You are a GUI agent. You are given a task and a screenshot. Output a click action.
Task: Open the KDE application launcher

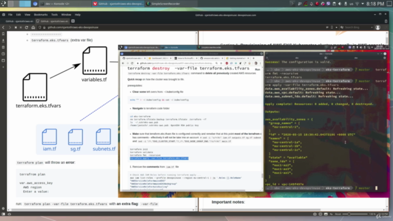pos(4,4)
